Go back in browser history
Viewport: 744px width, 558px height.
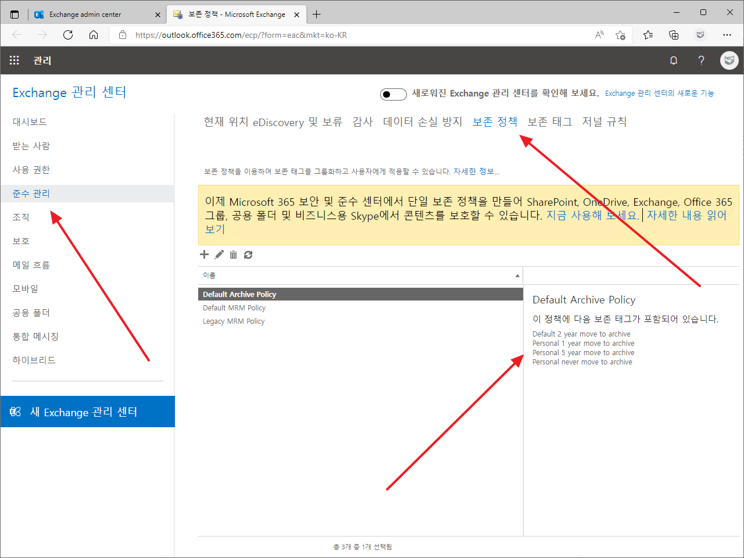[17, 35]
